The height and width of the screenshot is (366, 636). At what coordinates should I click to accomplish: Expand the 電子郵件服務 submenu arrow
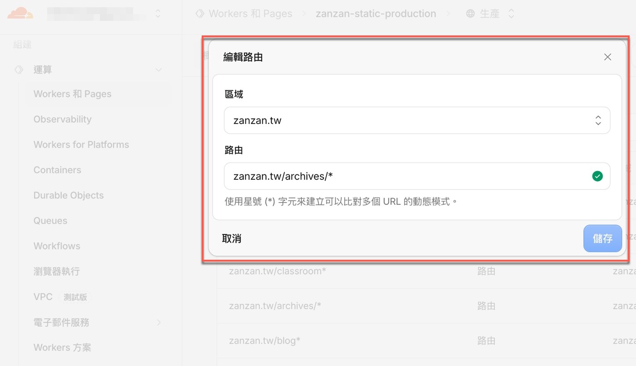click(159, 322)
